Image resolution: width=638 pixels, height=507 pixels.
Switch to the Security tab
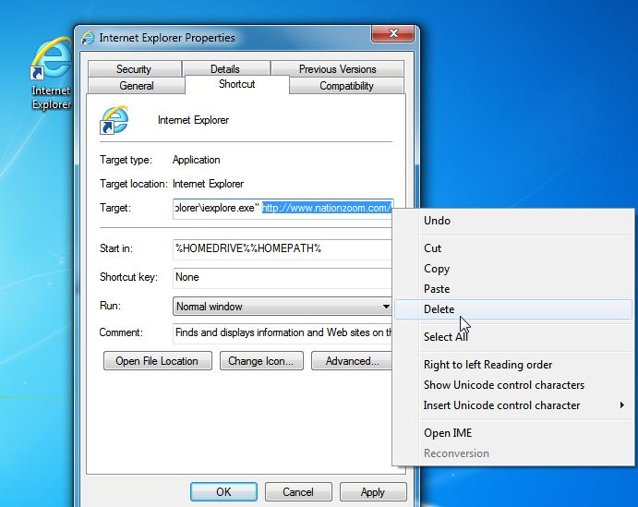click(134, 68)
